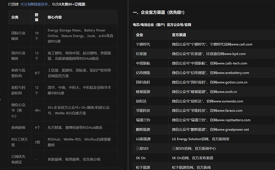Select the RSS工具方案 category cell

[19, 142]
